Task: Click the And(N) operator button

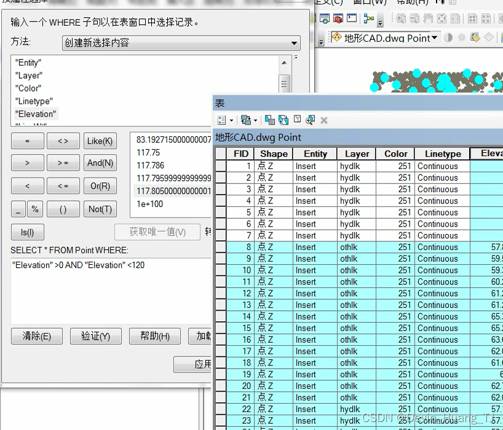Action: [100, 163]
